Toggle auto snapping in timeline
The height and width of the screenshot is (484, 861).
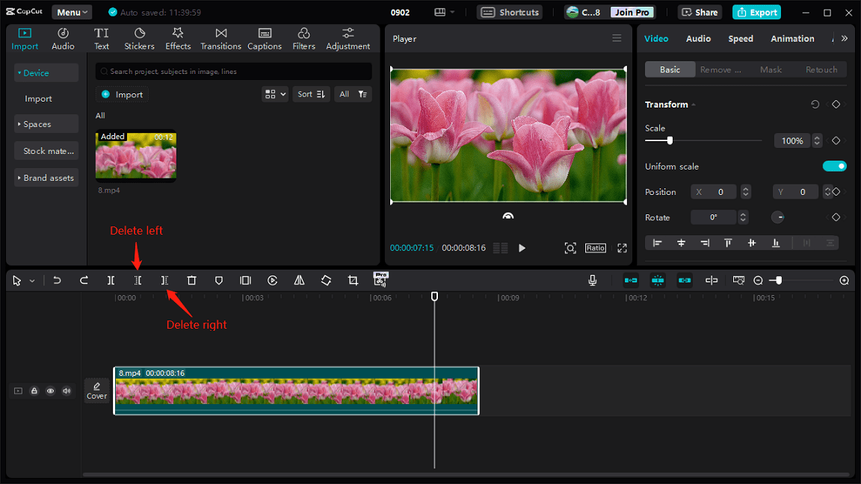coord(658,280)
